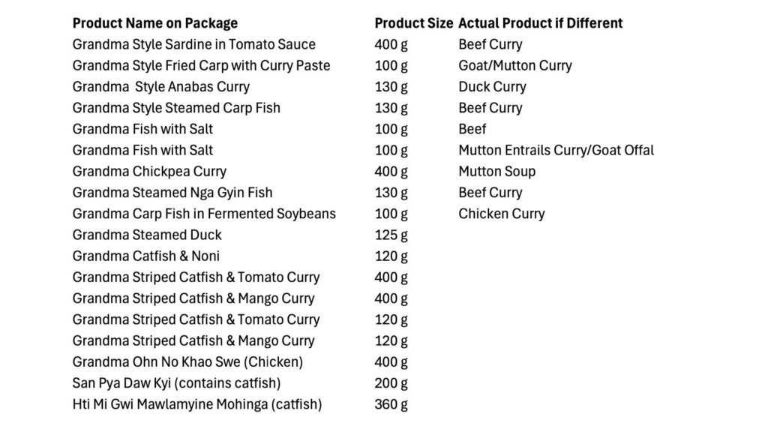This screenshot has height=432, width=768.
Task: Select "Grandma Style Sardine in Tomato Sauce" text
Action: pyautogui.click(x=193, y=44)
